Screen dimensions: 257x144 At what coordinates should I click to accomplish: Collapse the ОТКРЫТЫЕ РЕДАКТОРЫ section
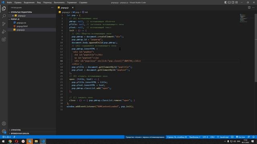pos(32,12)
